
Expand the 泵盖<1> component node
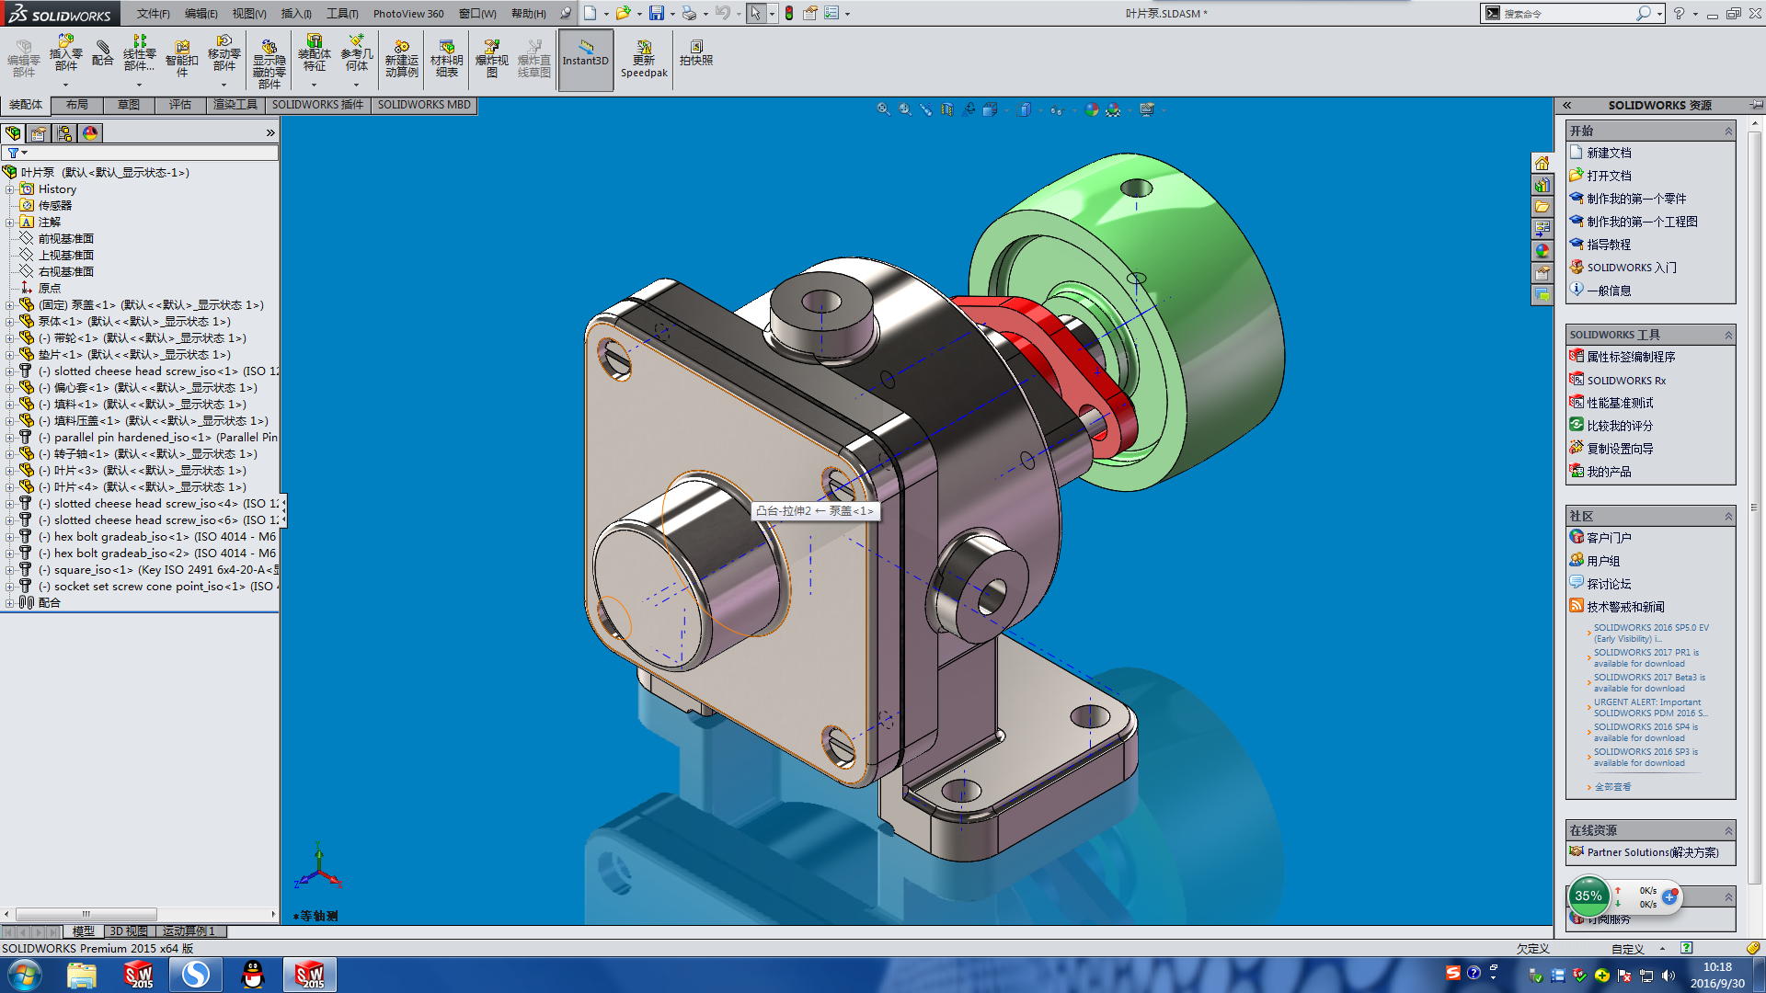[x=9, y=304]
